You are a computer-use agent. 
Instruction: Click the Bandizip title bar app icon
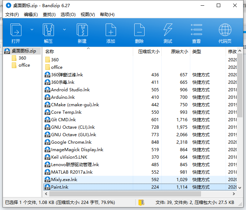pos(9,5)
